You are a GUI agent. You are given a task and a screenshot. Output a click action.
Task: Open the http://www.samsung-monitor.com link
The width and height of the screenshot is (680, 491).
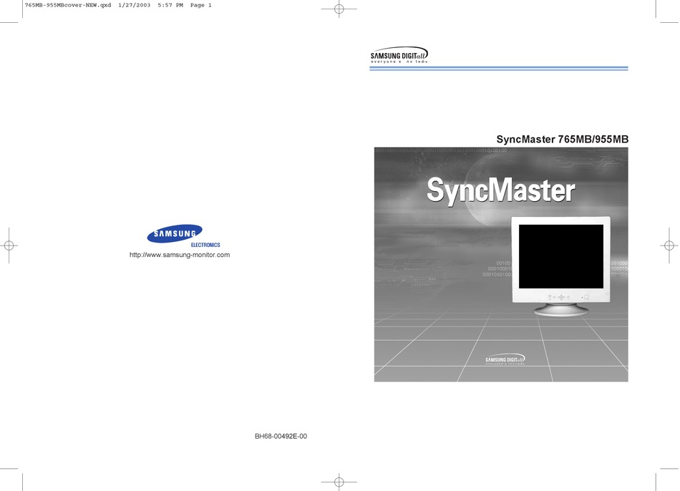pos(180,255)
